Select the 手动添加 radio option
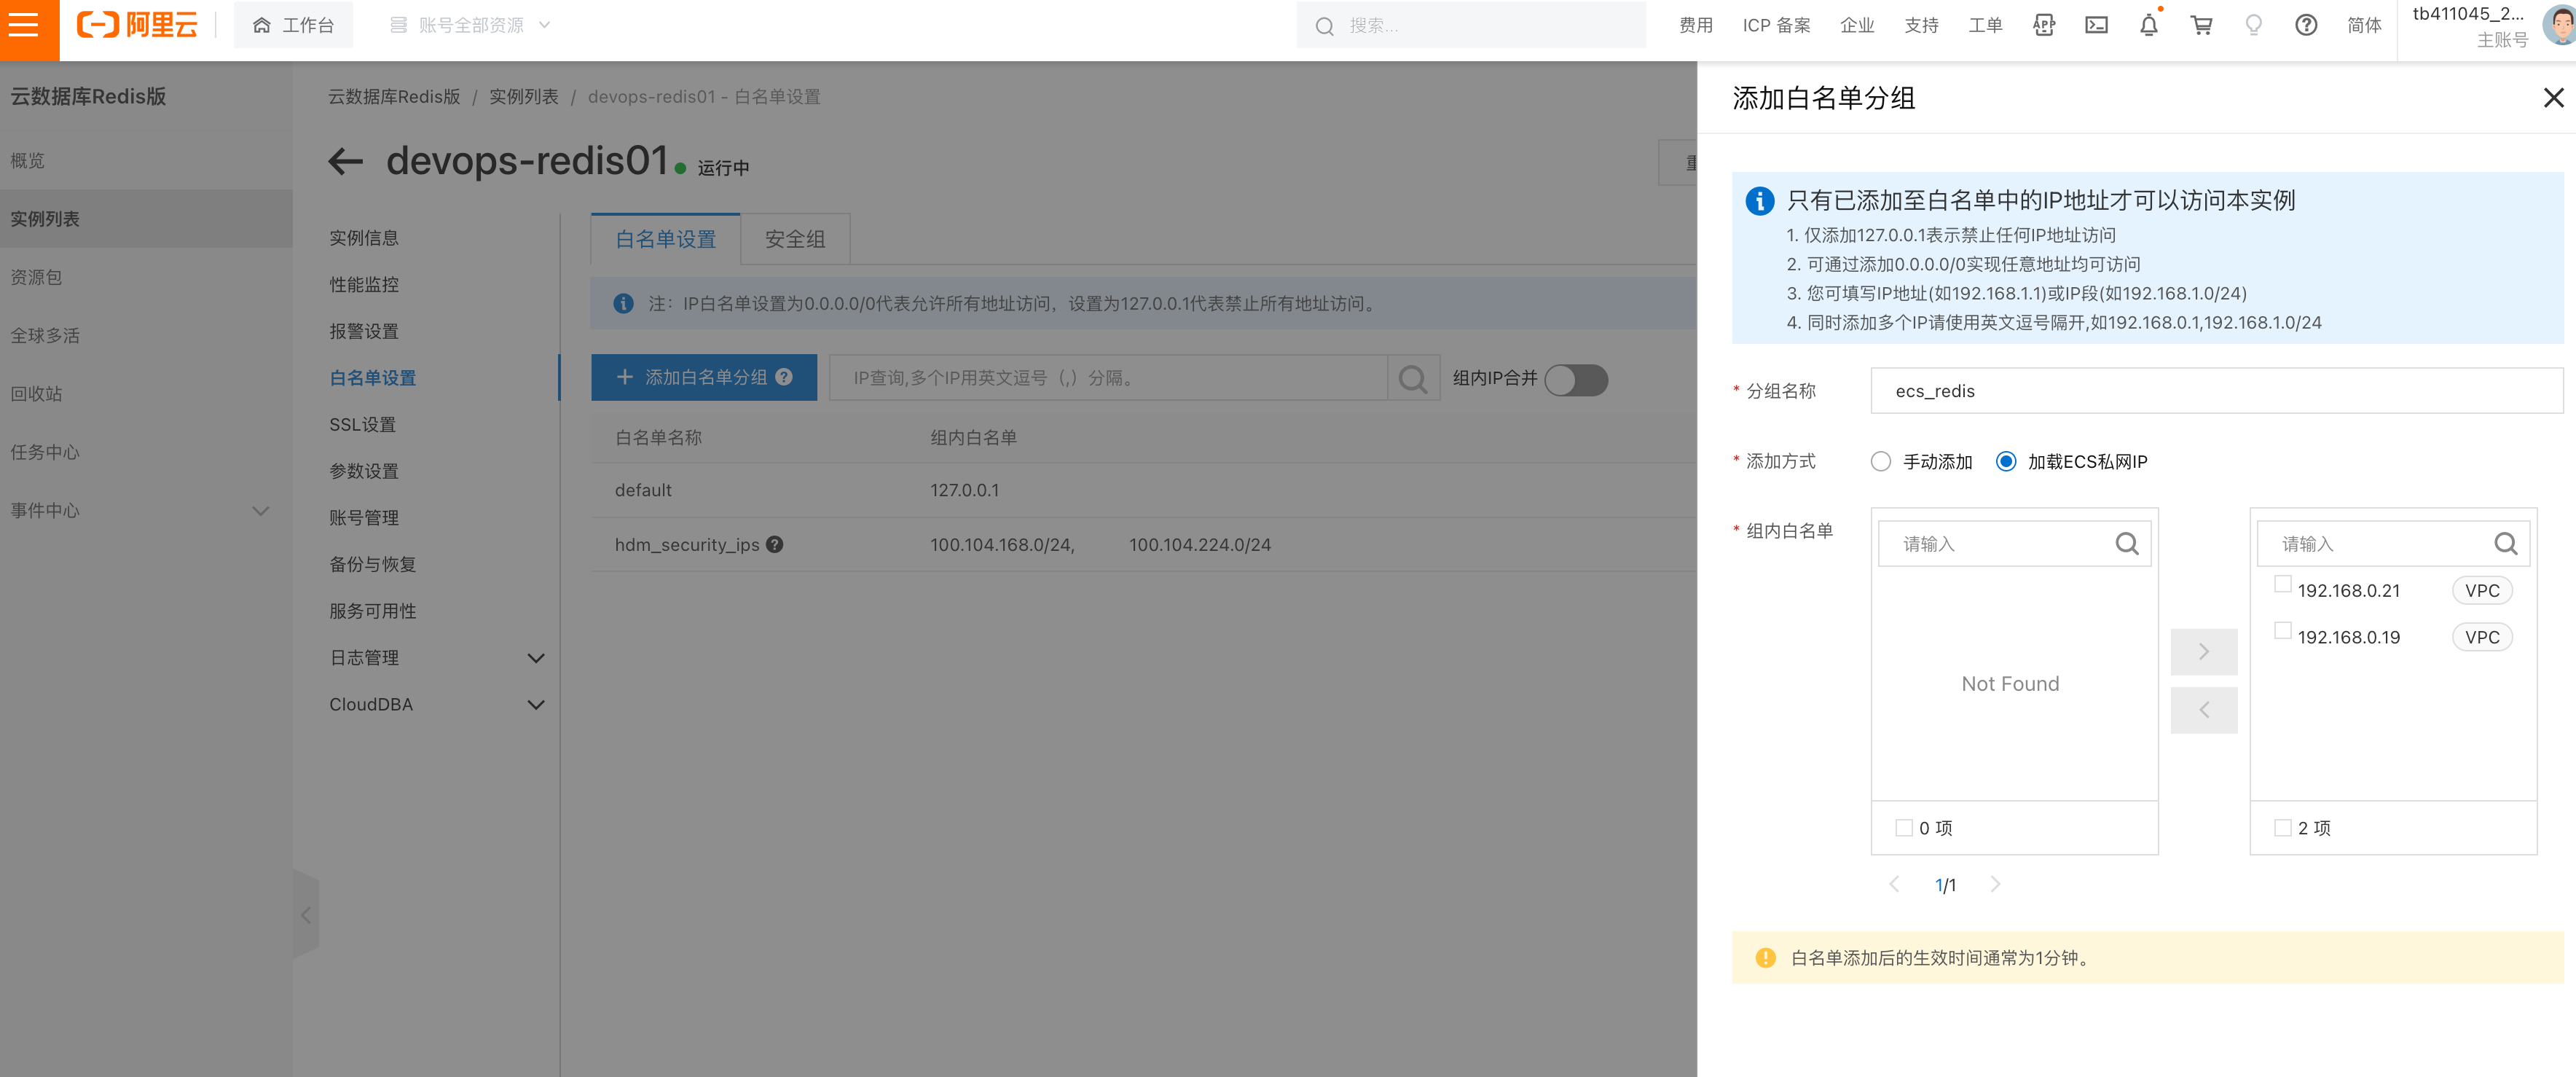The image size is (2576, 1077). pyautogui.click(x=1881, y=462)
